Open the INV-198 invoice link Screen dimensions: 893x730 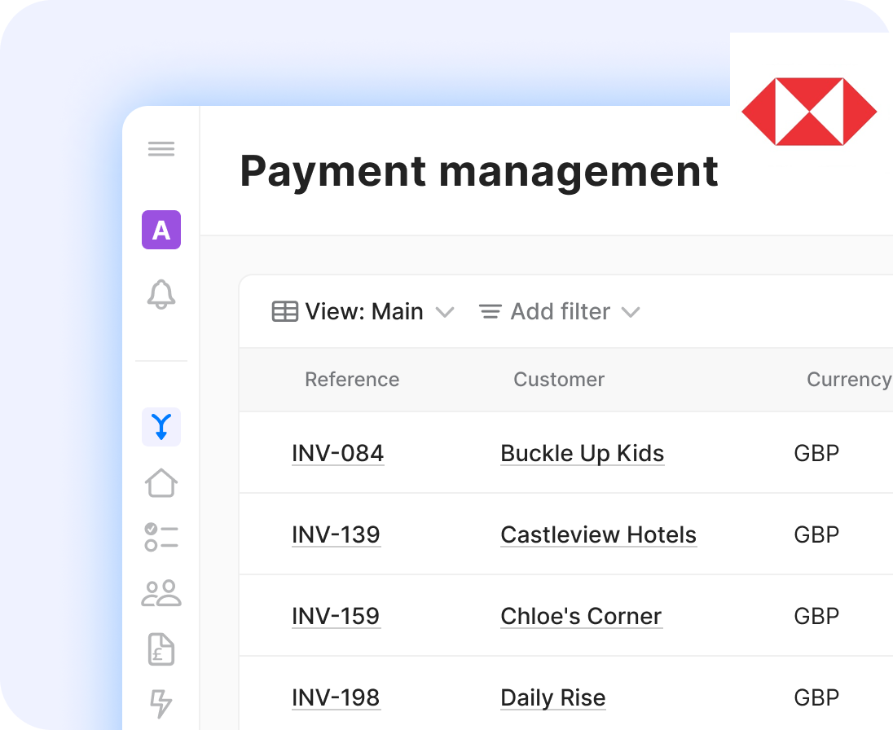[x=336, y=697]
